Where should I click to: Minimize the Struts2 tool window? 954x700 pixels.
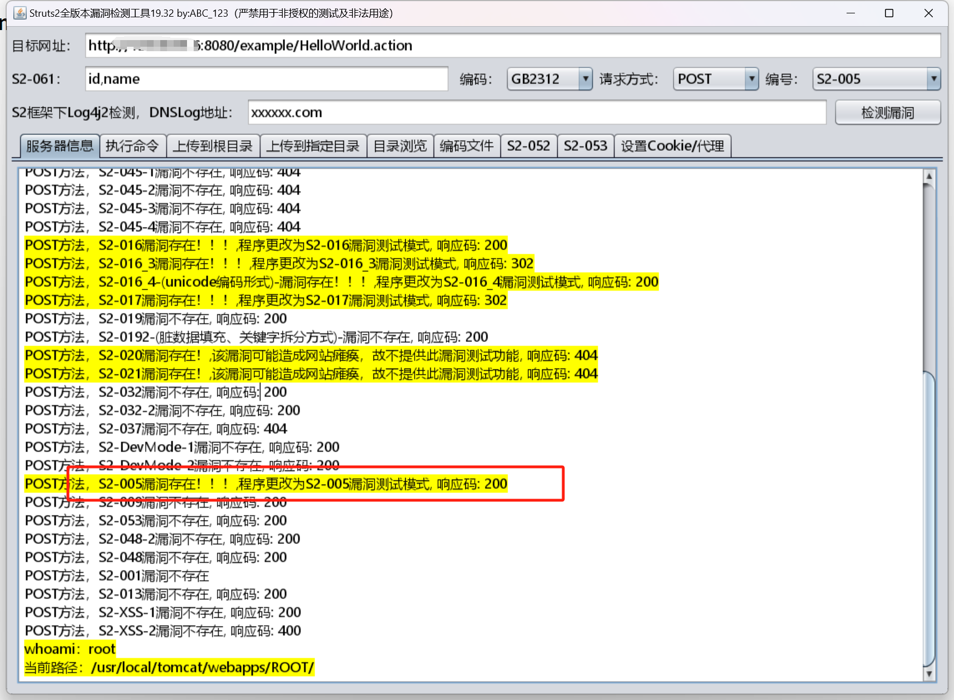[850, 13]
